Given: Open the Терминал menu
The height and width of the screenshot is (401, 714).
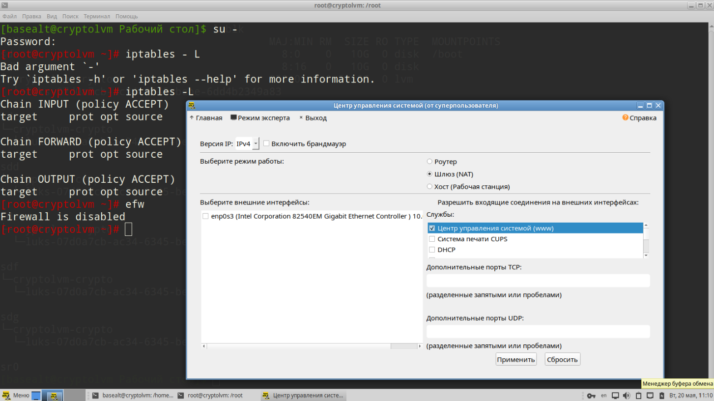Looking at the screenshot, I should tap(97, 16).
